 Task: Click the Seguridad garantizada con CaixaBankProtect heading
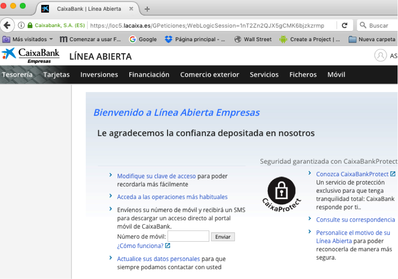point(328,161)
